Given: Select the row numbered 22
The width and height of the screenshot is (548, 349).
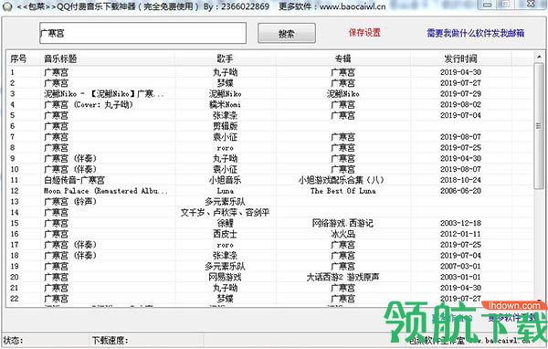Looking at the screenshot, I should 270,299.
